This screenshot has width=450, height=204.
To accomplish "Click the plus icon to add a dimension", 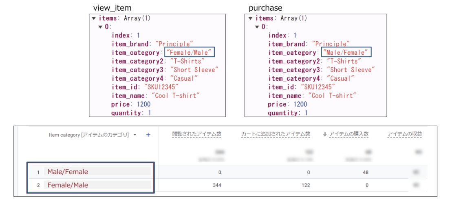I will [x=148, y=135].
